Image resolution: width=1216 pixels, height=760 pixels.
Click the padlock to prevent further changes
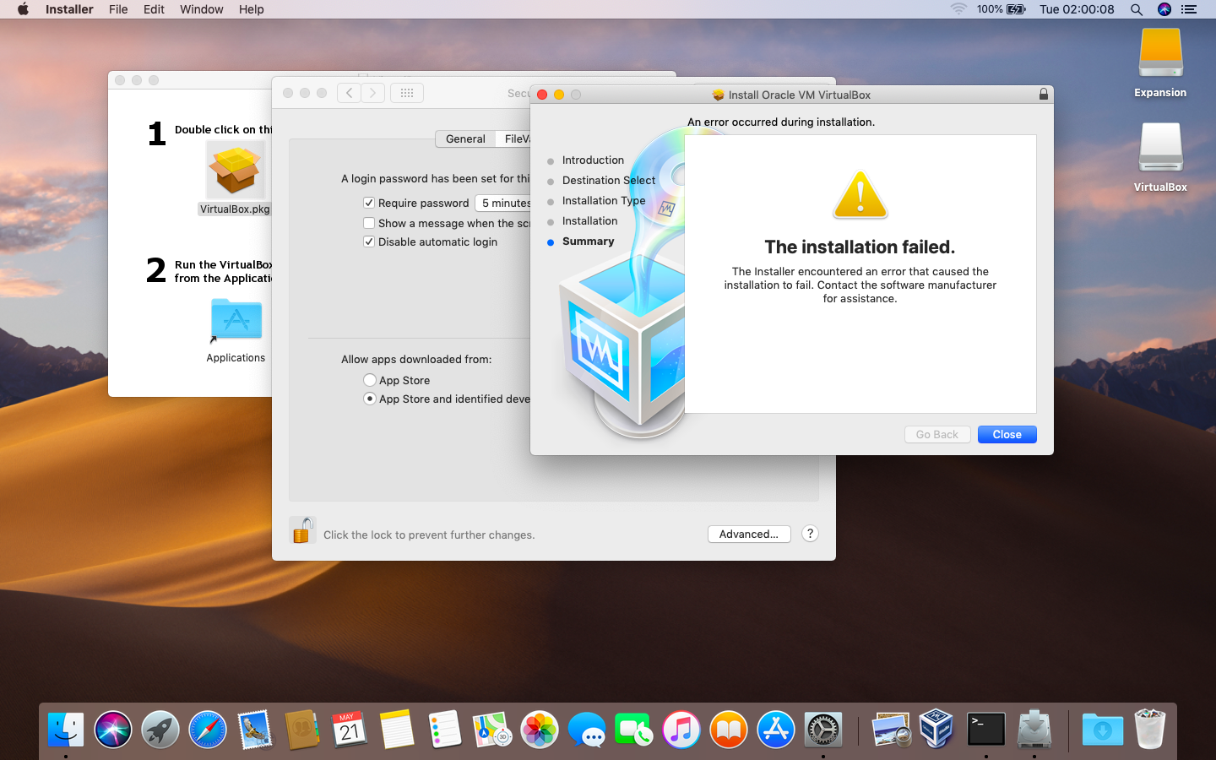click(x=302, y=530)
